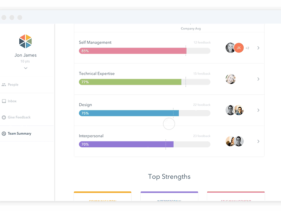Screen dimensions: 281x211
Task: Click the Technical Expertise reviewer avatar
Action: point(230,79)
